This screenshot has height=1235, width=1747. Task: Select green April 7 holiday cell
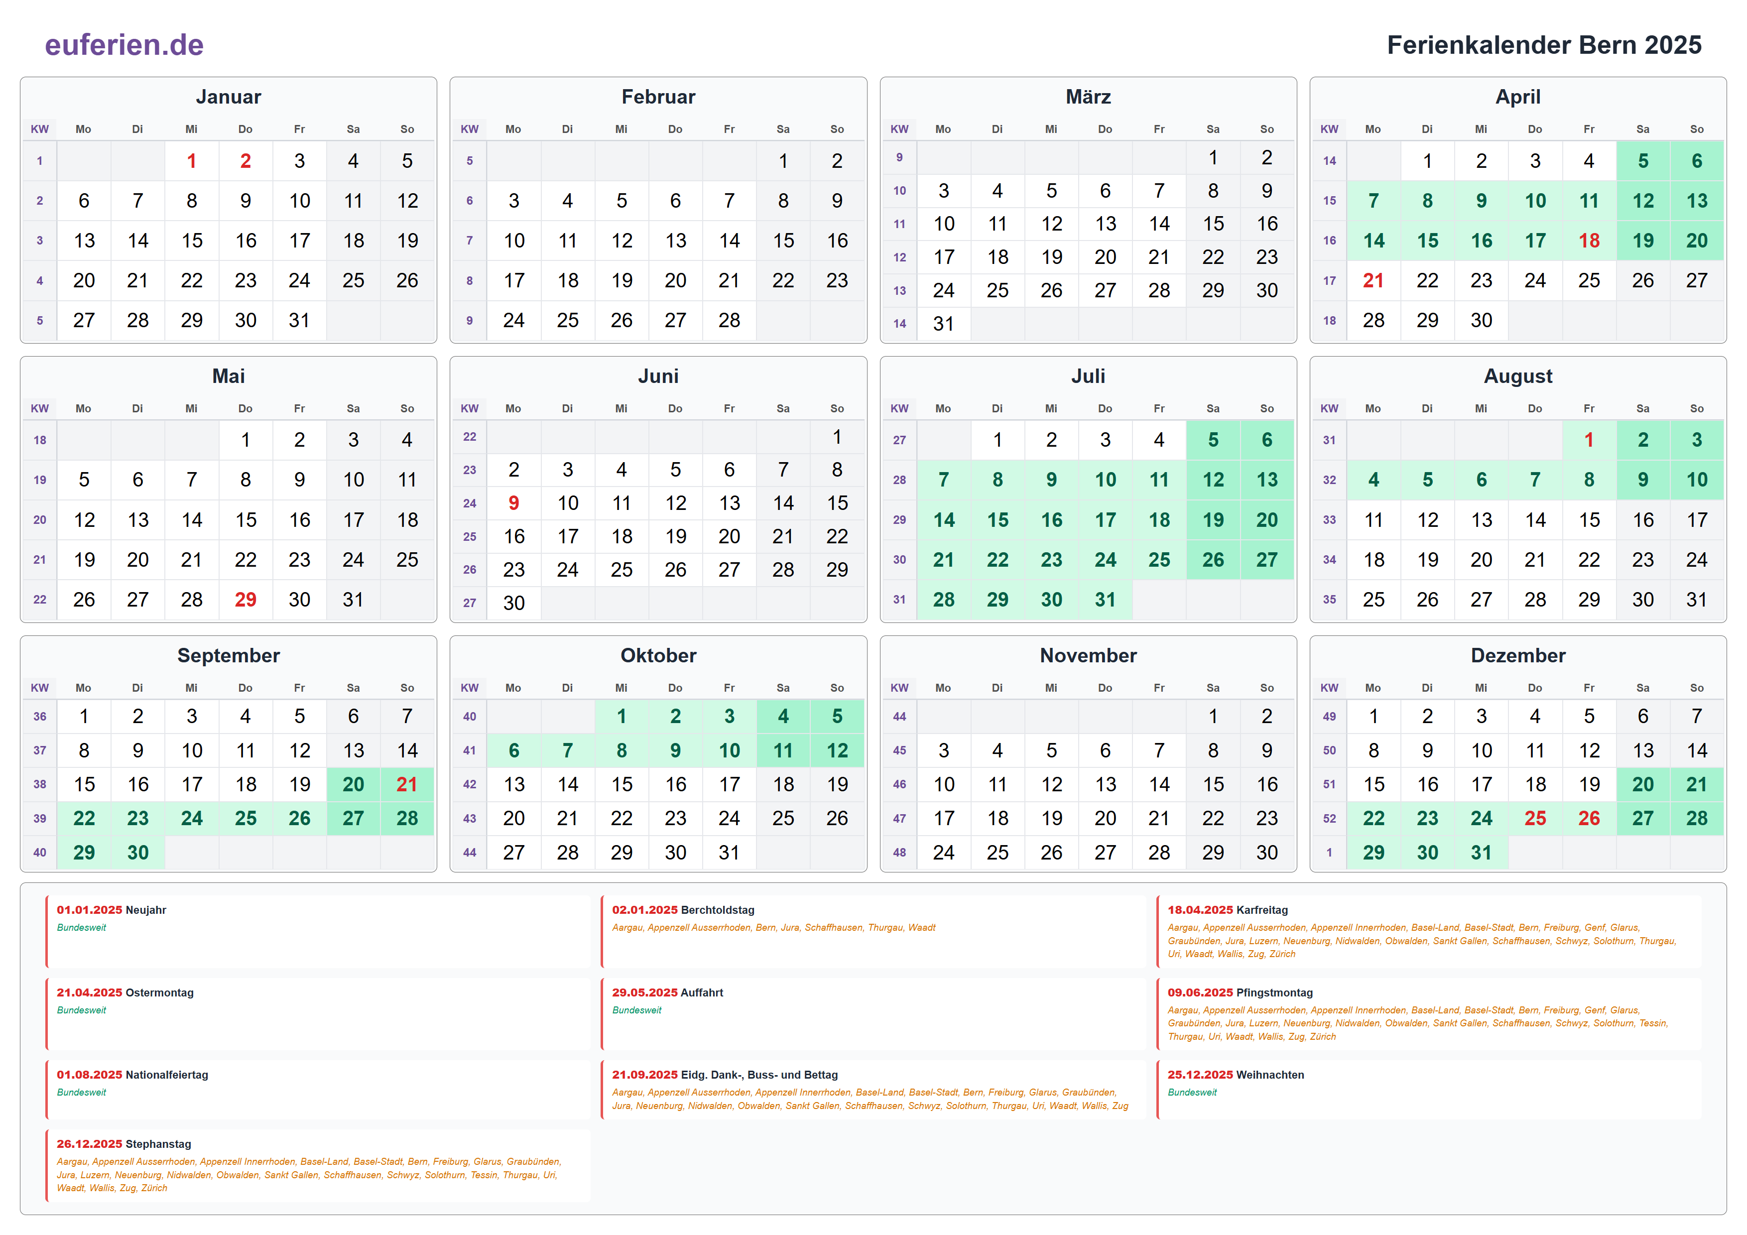[1373, 201]
